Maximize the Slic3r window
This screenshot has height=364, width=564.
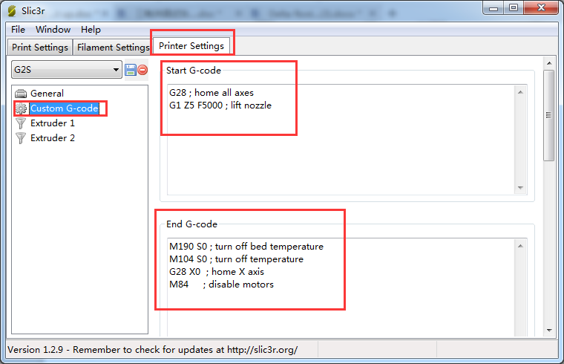[514, 8]
